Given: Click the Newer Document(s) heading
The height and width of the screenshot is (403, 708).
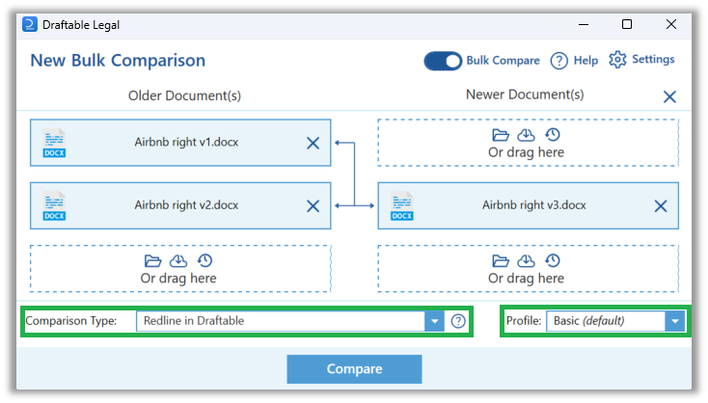Looking at the screenshot, I should point(525,94).
